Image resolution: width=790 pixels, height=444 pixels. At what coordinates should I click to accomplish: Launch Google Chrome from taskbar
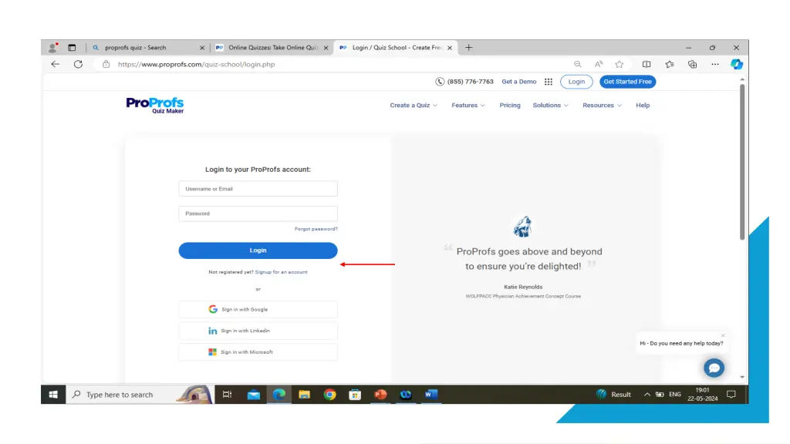330,395
